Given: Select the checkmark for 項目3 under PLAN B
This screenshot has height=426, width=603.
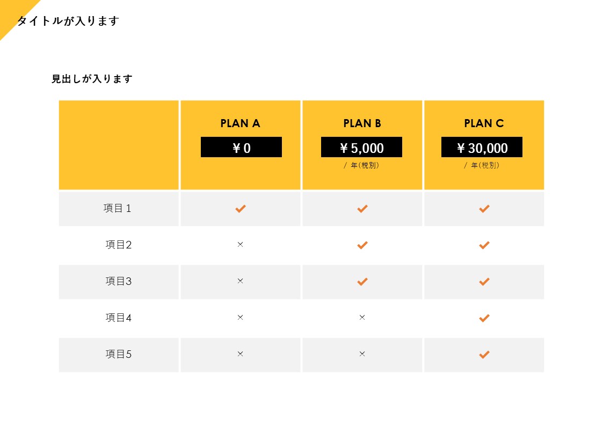Looking at the screenshot, I should click(362, 282).
